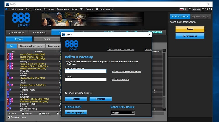
Task: Open the dropdown arrow next to Местное
Action: pyautogui.click(x=203, y=9)
